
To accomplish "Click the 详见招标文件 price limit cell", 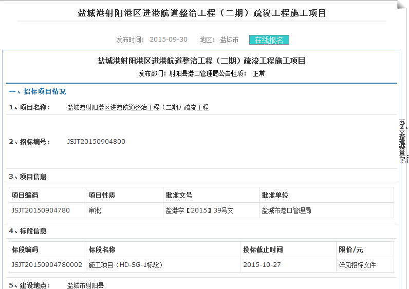I will (357, 265).
